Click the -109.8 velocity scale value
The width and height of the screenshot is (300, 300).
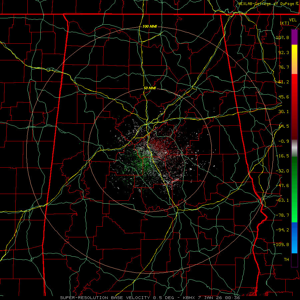pyautogui.click(x=281, y=245)
